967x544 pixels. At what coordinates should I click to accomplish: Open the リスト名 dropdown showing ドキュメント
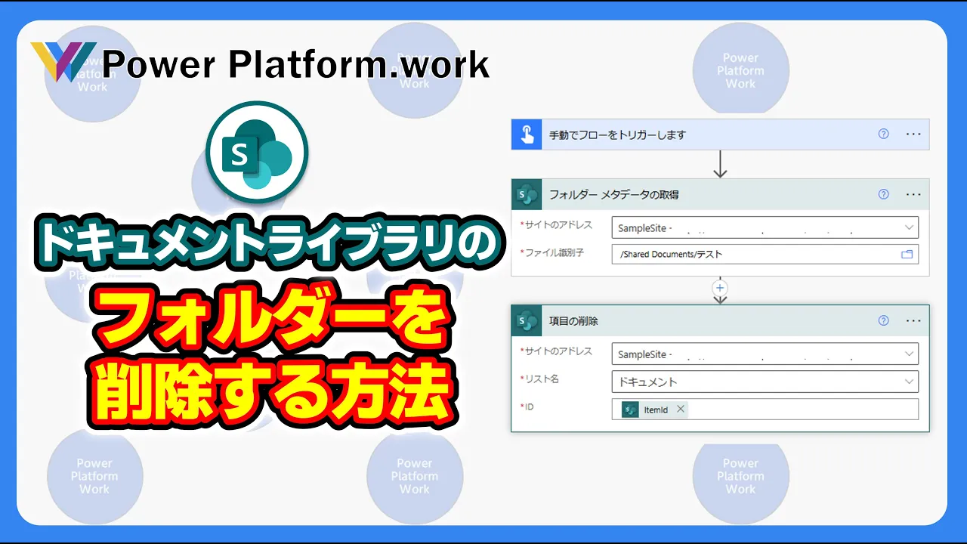pos(765,382)
